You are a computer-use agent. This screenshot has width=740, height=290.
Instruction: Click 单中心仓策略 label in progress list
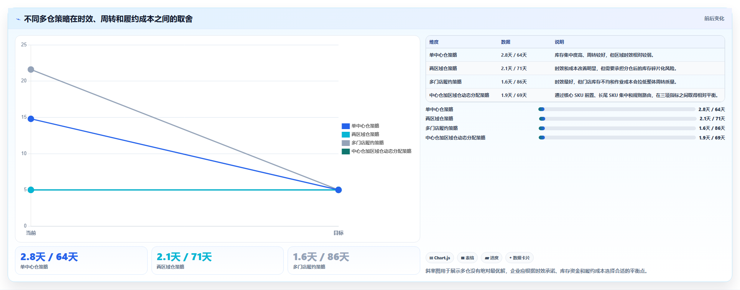pos(439,110)
